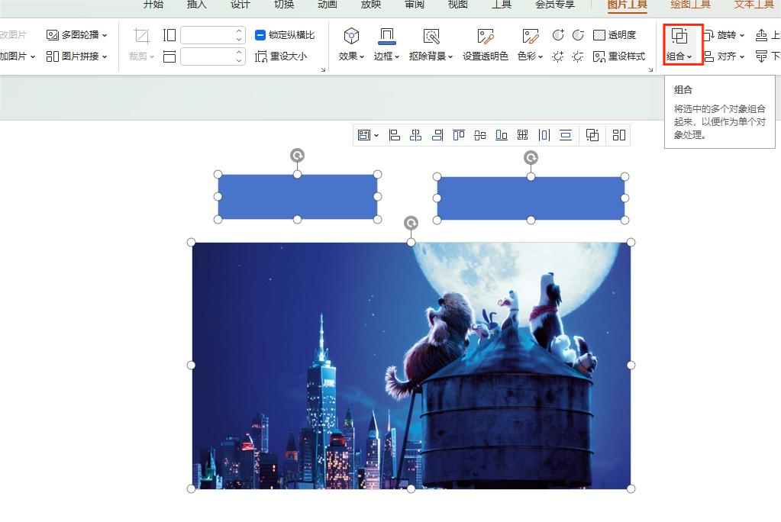Click the height input field

click(x=208, y=35)
